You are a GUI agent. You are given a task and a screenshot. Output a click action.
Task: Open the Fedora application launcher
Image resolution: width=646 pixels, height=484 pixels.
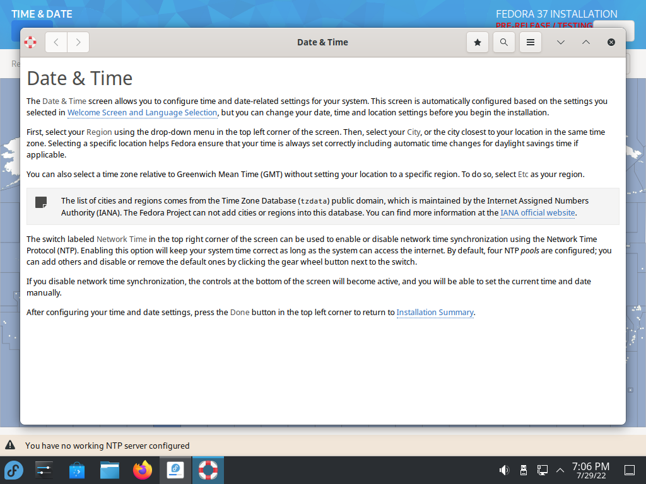pyautogui.click(x=14, y=470)
